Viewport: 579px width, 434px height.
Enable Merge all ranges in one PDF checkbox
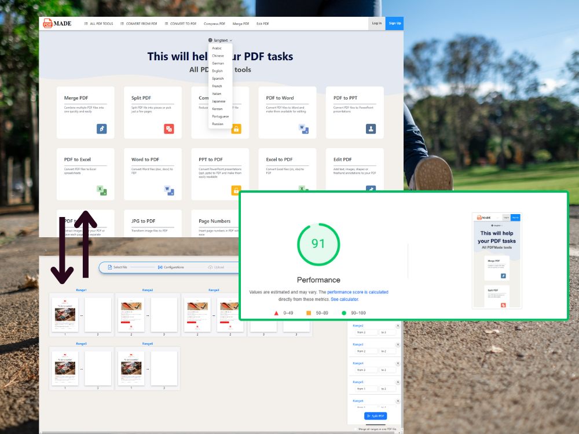356,429
